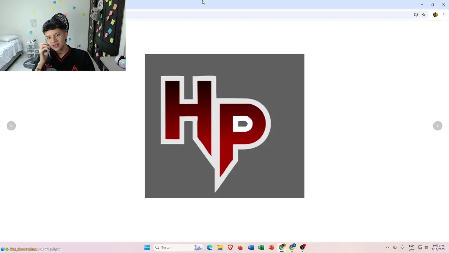The width and height of the screenshot is (449, 253).
Task: Click the install app icon in address bar
Action: tap(416, 15)
